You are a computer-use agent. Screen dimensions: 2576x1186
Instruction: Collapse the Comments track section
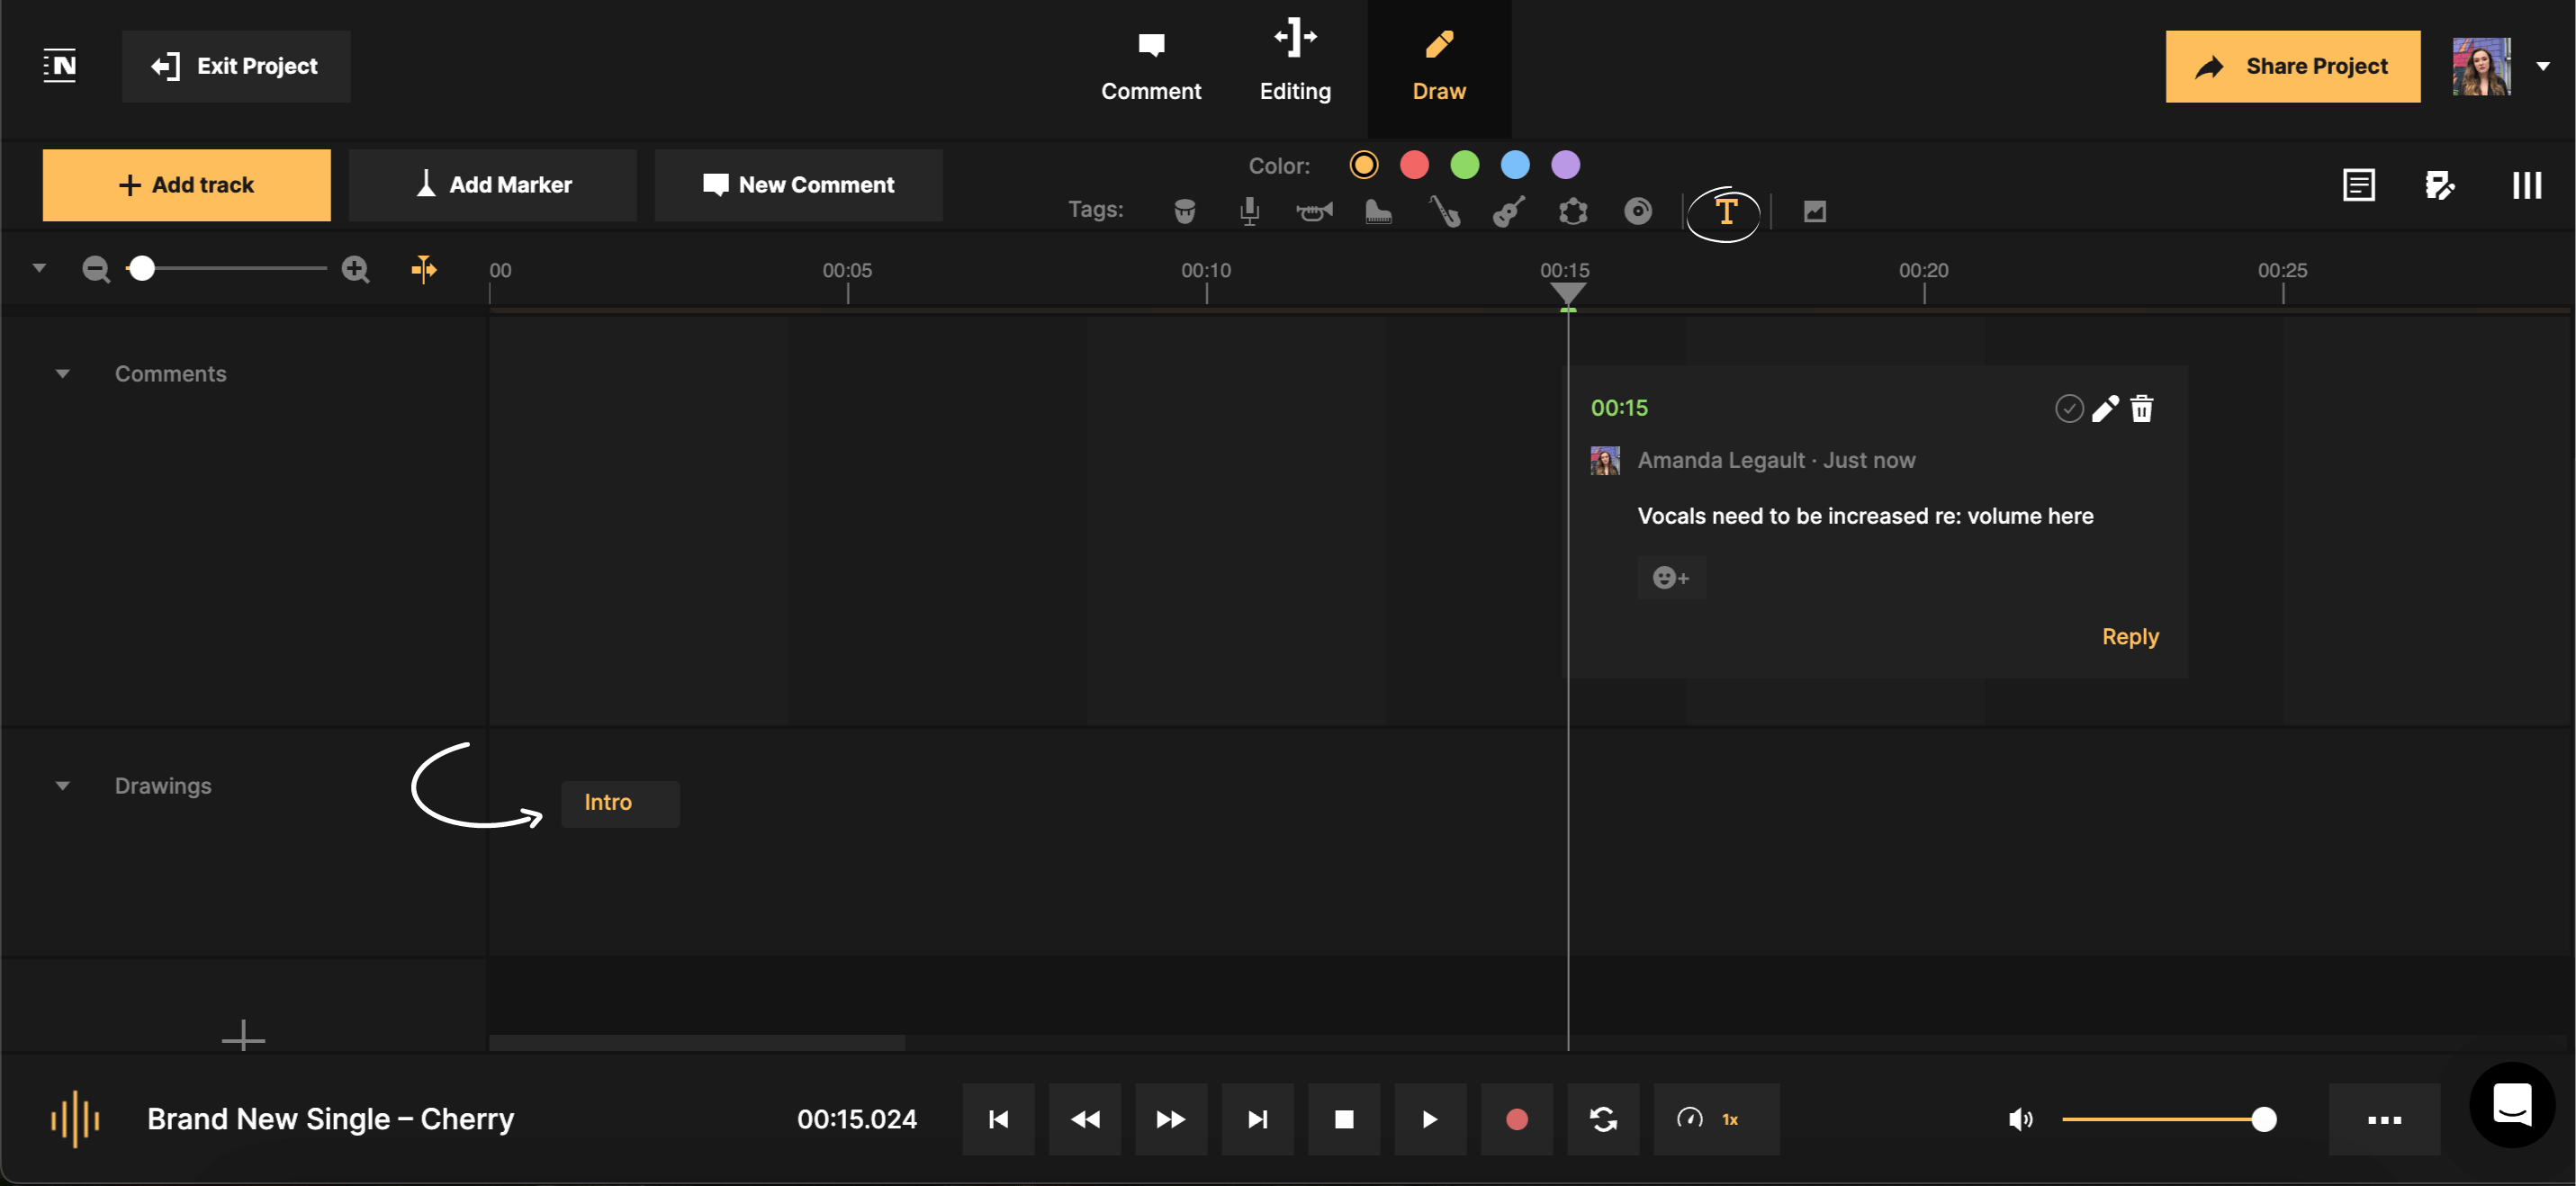63,373
